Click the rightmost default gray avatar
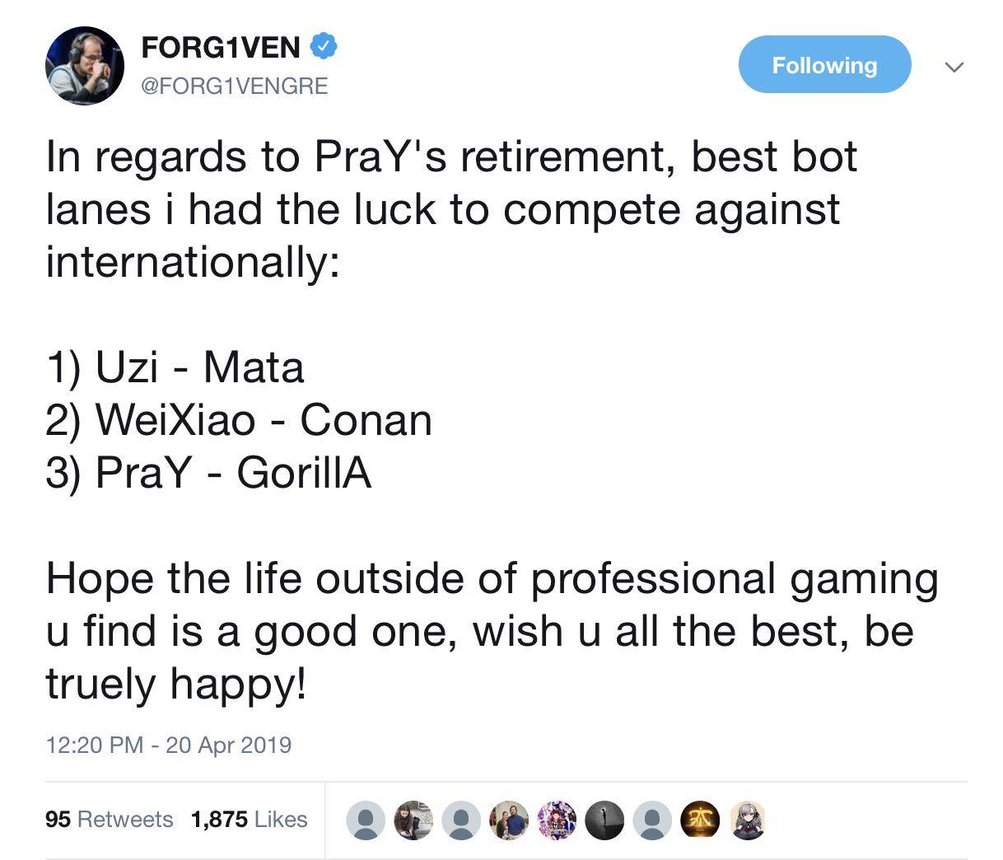1003x860 pixels. 652,820
